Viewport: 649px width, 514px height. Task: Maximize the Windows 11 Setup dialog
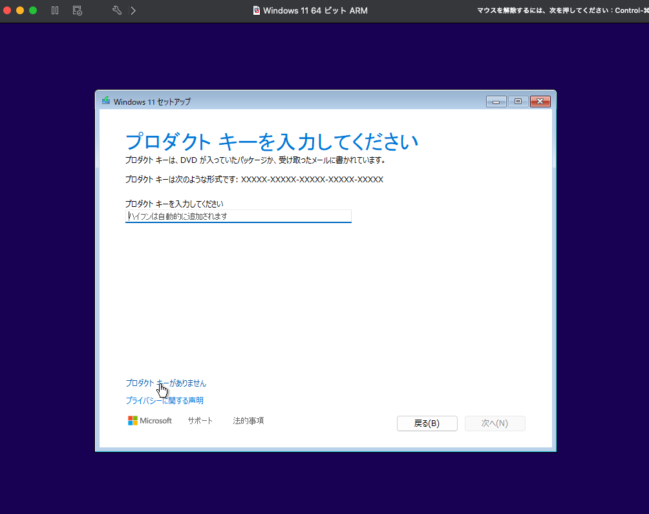click(518, 102)
